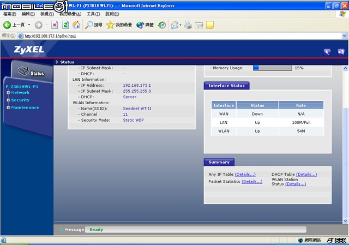Click the page scrollbar down arrow
Image resolution: width=349 pixels, height=245 pixels.
click(345, 221)
